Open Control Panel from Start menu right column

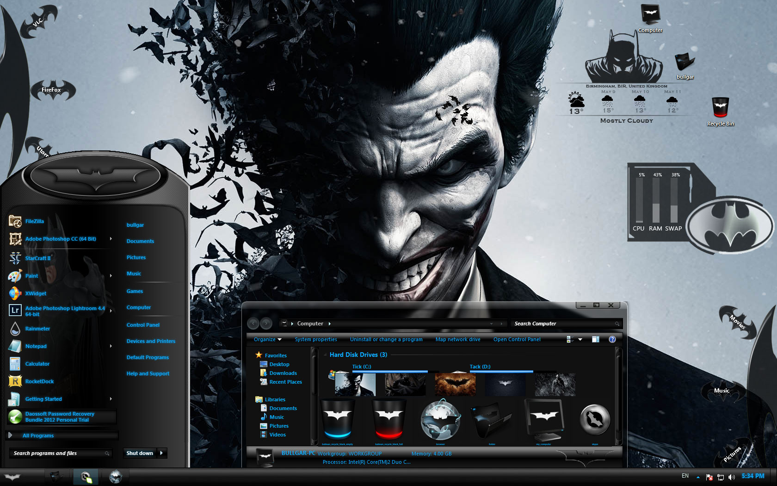tap(143, 325)
